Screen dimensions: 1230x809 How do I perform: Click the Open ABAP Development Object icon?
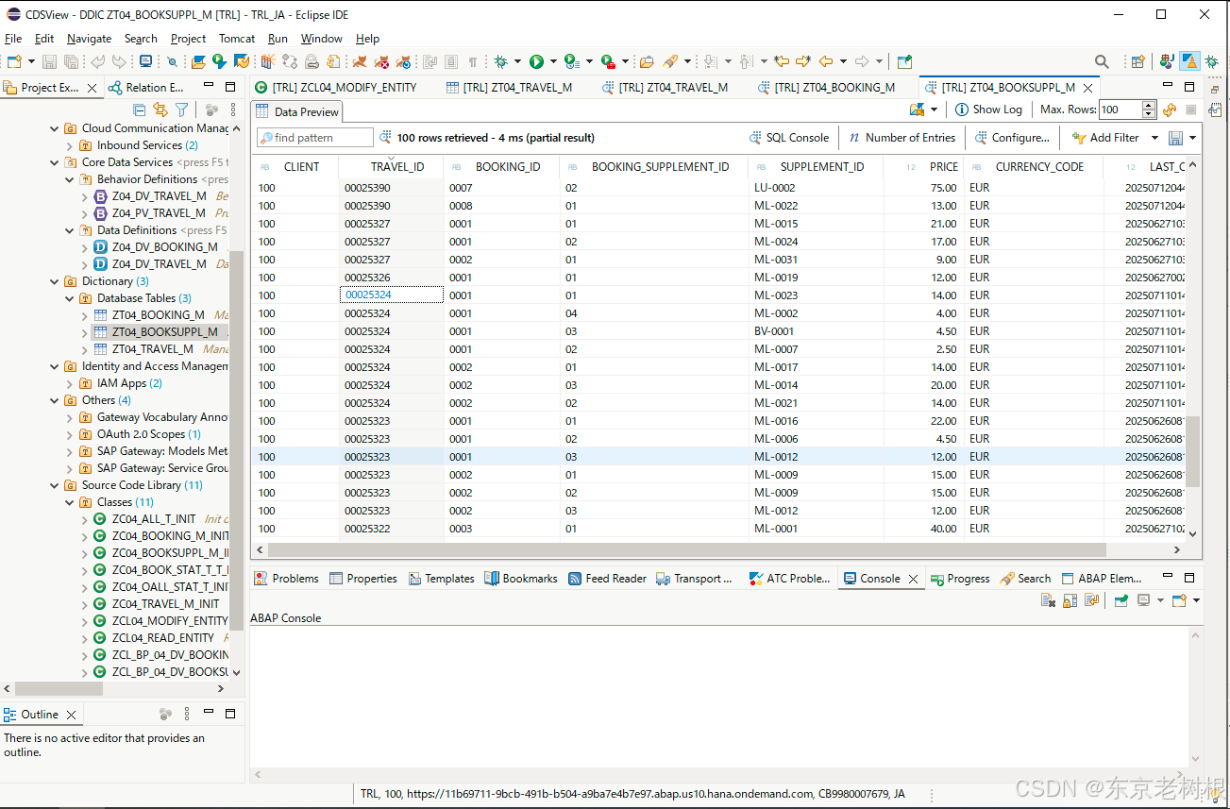[200, 60]
